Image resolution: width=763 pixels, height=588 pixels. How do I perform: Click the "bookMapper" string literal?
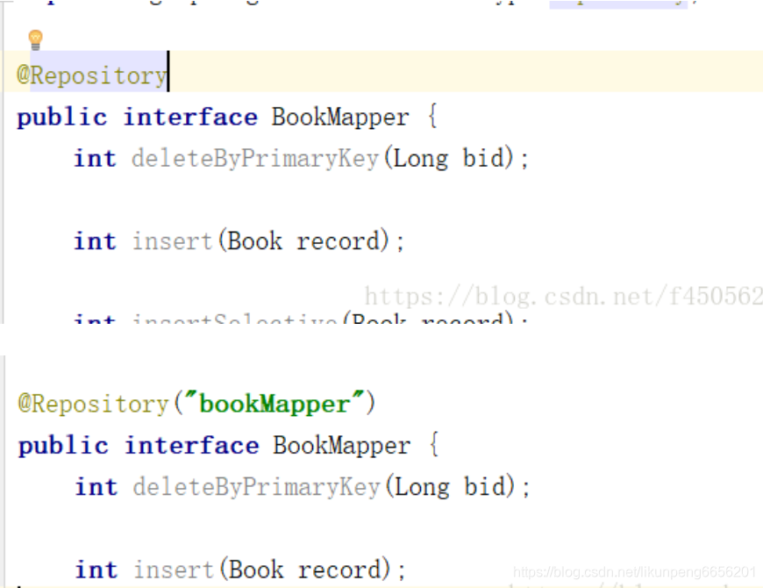click(275, 404)
